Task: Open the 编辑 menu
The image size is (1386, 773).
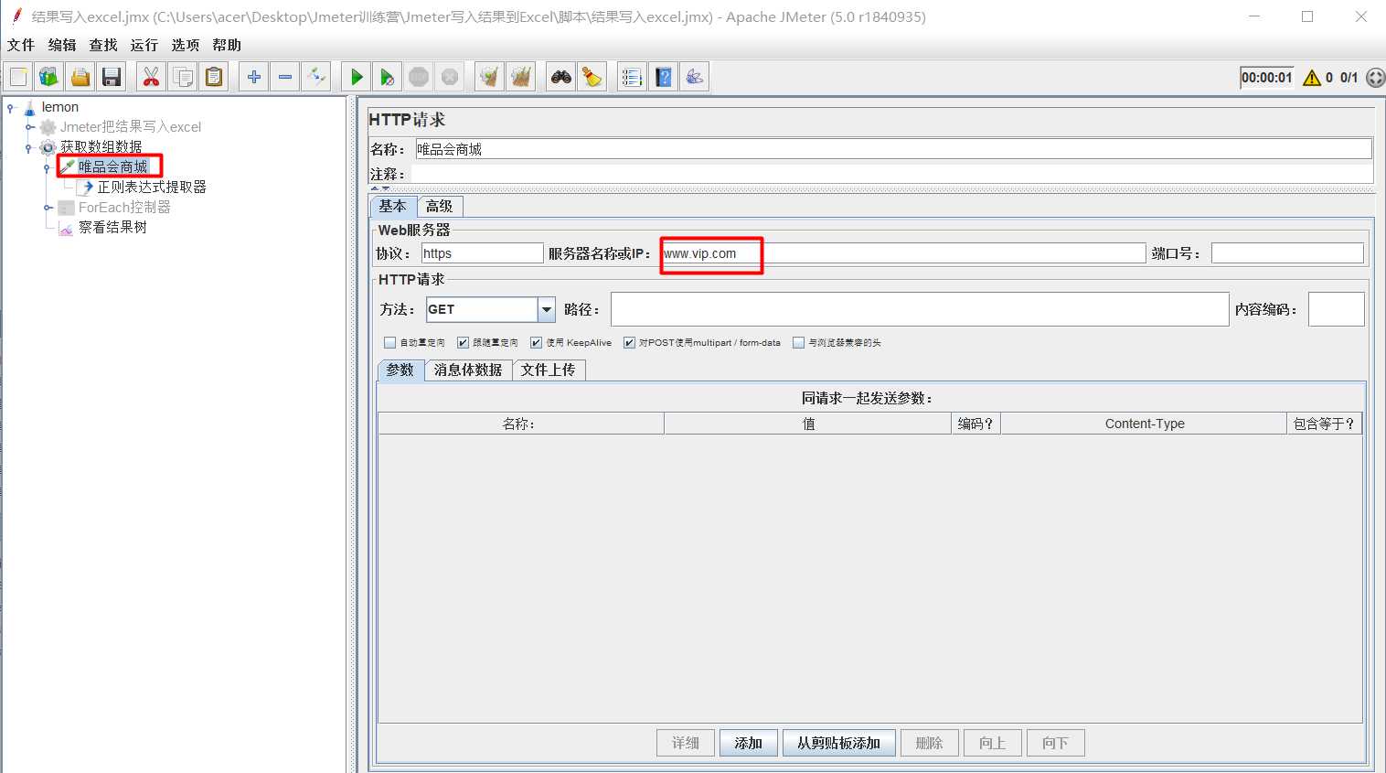Action: pos(62,45)
